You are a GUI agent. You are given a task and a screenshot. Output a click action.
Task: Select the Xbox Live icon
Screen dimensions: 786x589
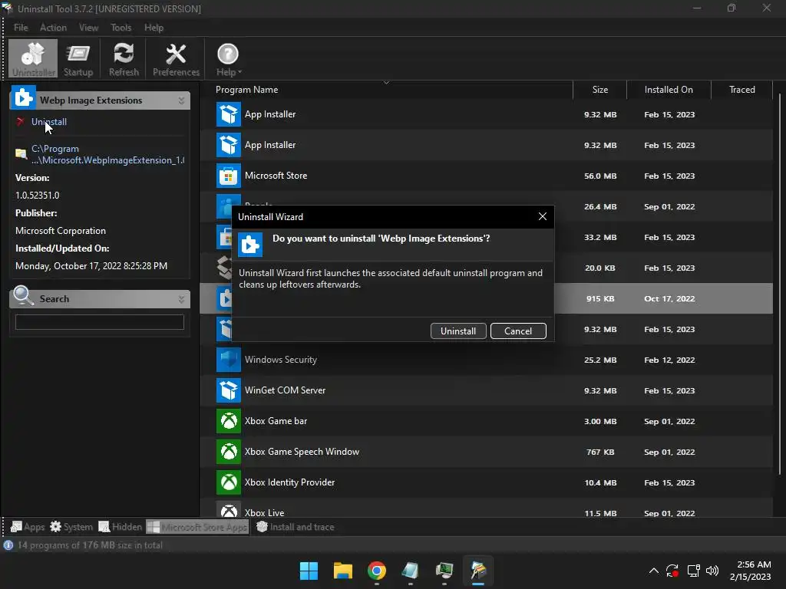[x=229, y=509]
